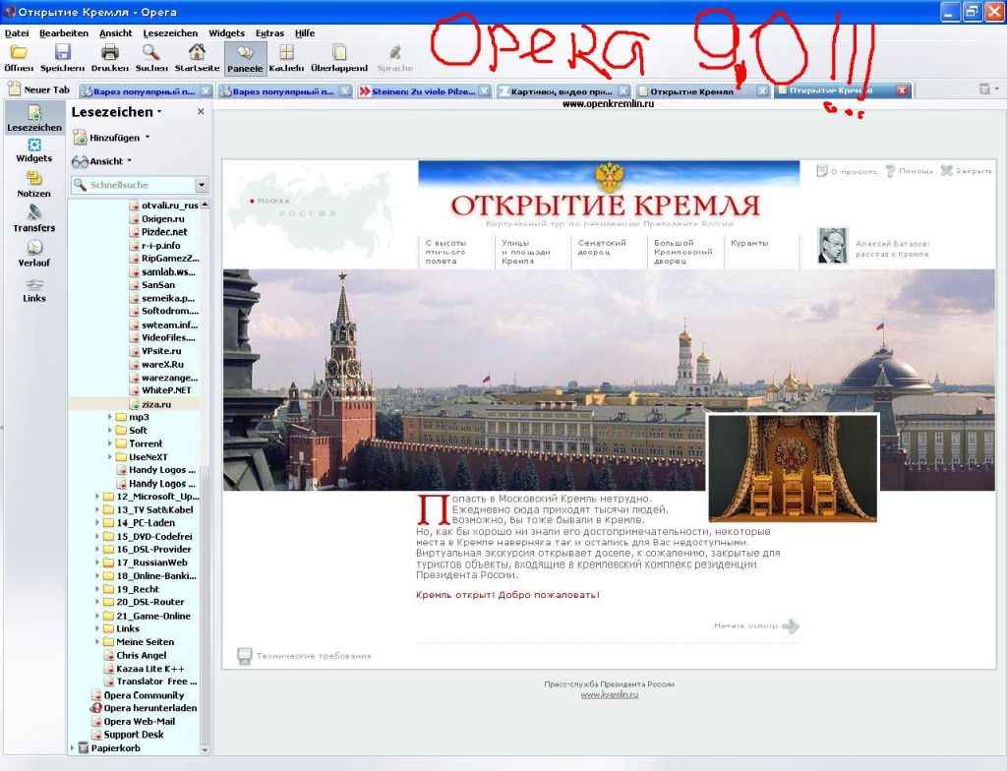Click the Öffnen folder icon in toolbar
The image size is (1007, 771).
coord(19,53)
